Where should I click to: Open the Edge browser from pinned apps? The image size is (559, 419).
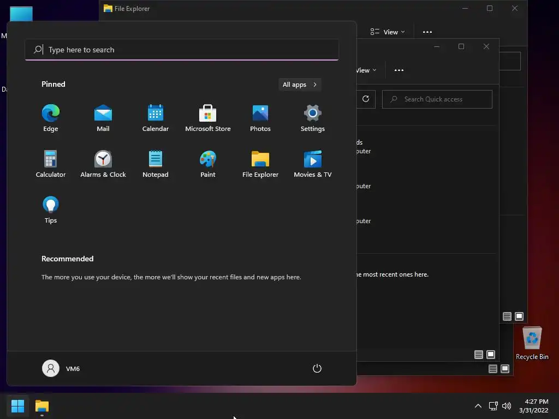(x=51, y=118)
